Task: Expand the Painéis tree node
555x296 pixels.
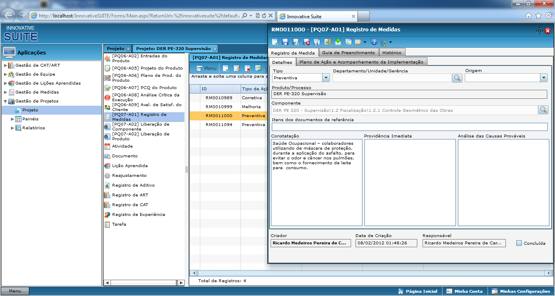Action: point(13,119)
